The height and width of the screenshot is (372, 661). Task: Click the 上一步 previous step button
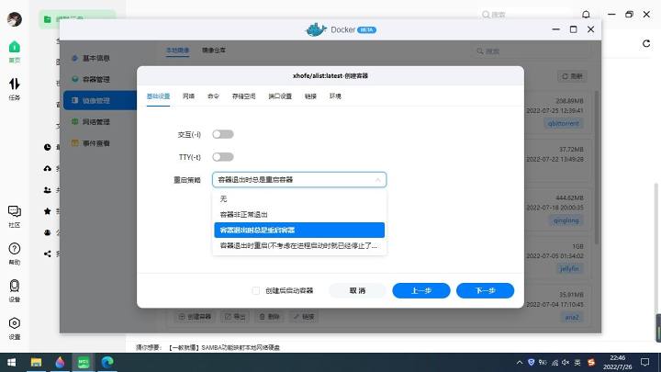tap(421, 290)
